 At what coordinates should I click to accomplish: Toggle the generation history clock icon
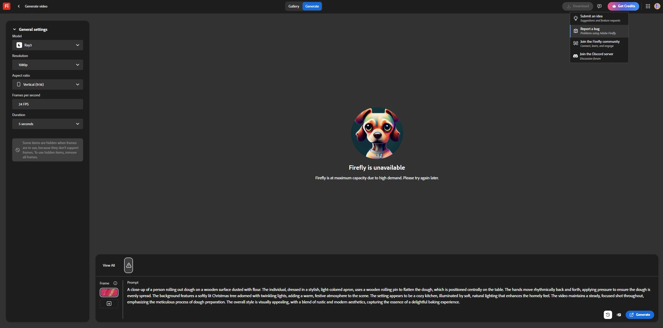coord(608,315)
